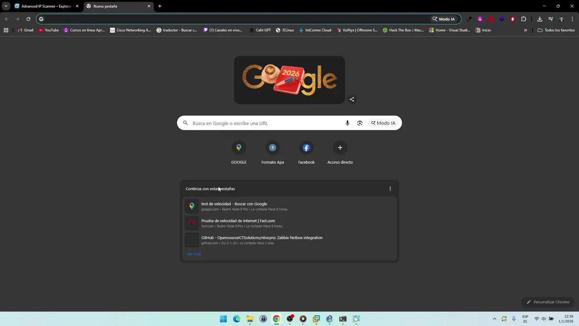This screenshot has height=326, width=579.
Task: Open the Inicio Notion bookmark
Action: (x=483, y=30)
